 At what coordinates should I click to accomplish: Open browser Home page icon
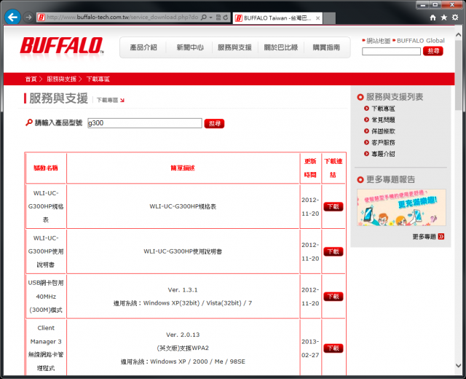[433, 17]
